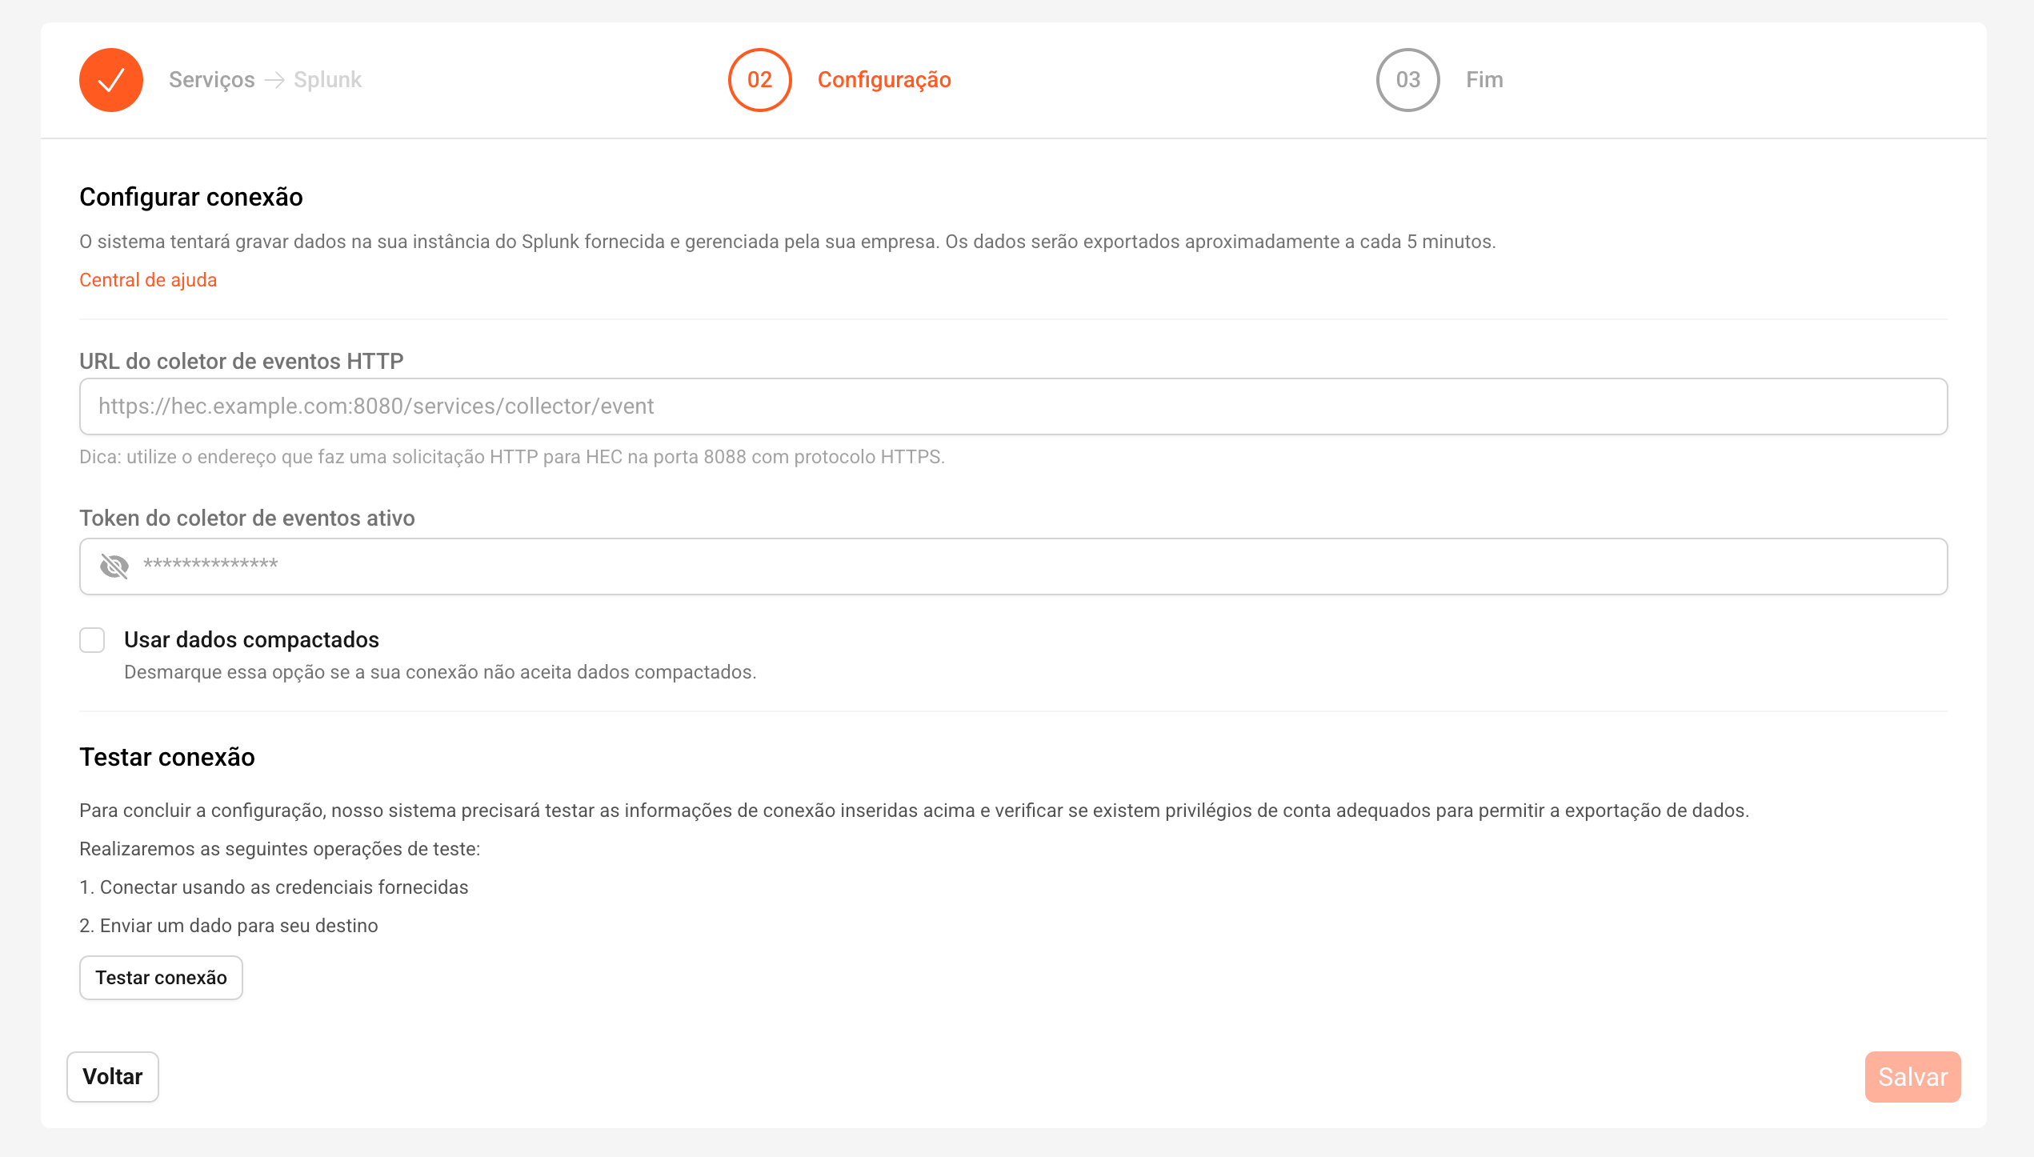
Task: Click the step 02 circle indicator
Action: point(759,80)
